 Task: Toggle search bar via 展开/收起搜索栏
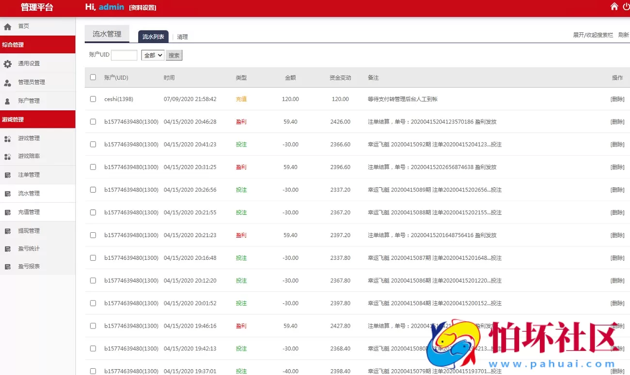coord(593,35)
